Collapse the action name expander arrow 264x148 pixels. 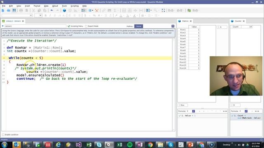coord(3,26)
